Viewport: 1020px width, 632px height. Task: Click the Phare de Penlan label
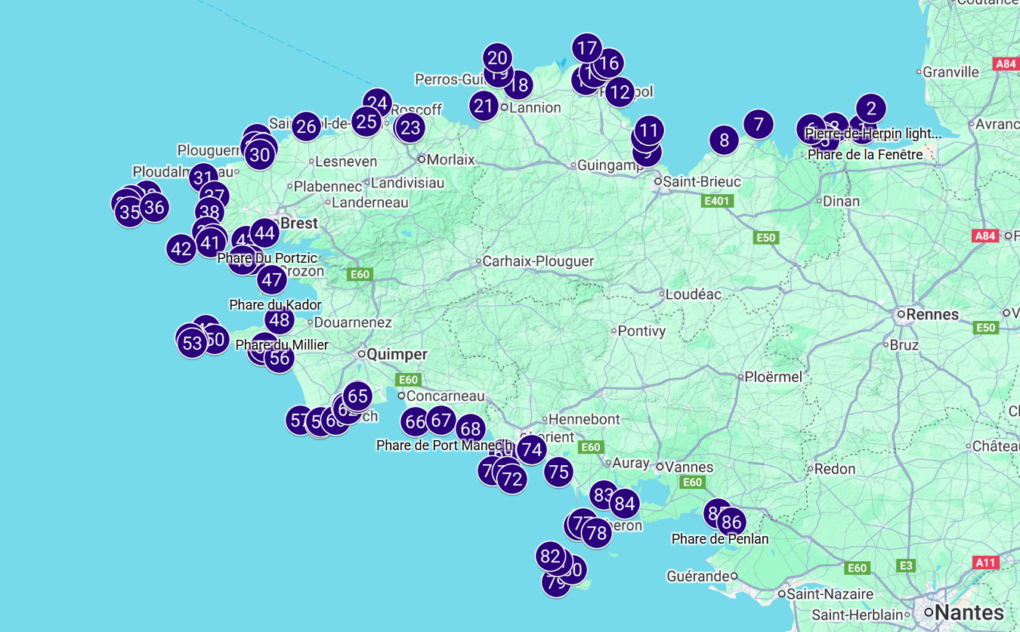coord(719,539)
